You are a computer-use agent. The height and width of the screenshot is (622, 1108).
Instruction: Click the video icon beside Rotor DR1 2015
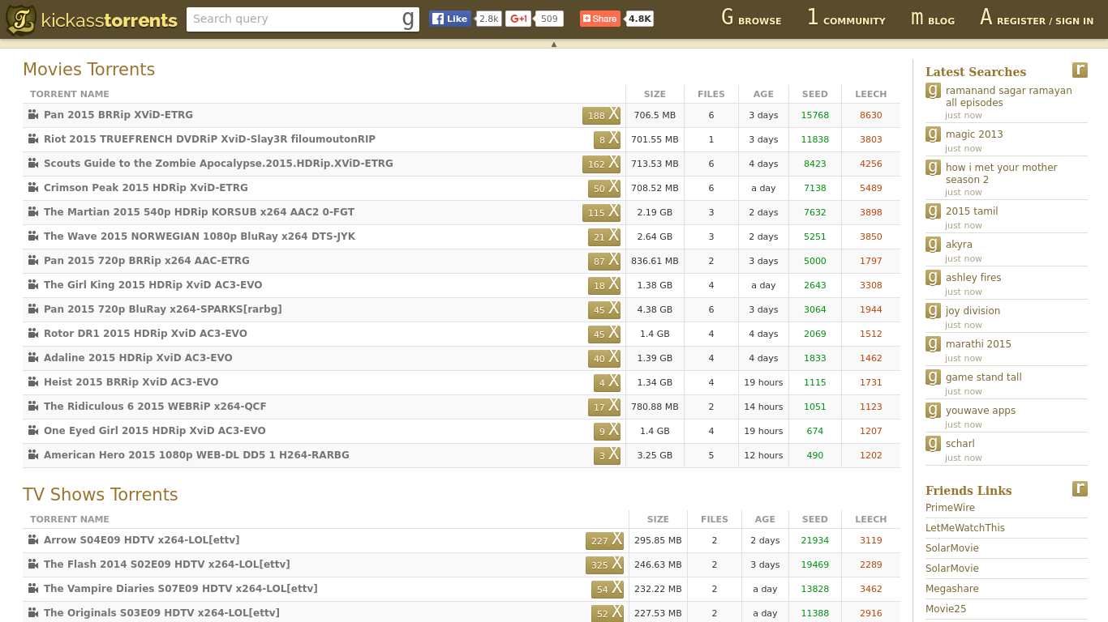pyautogui.click(x=33, y=334)
